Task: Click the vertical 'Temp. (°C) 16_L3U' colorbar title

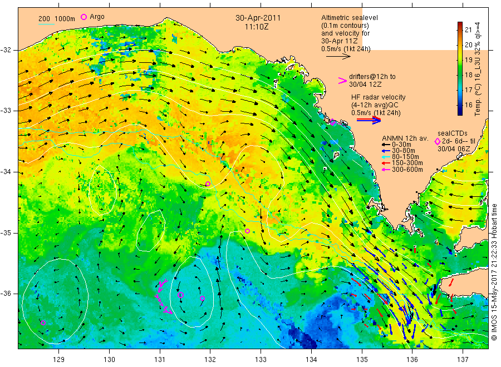Action: [478, 68]
